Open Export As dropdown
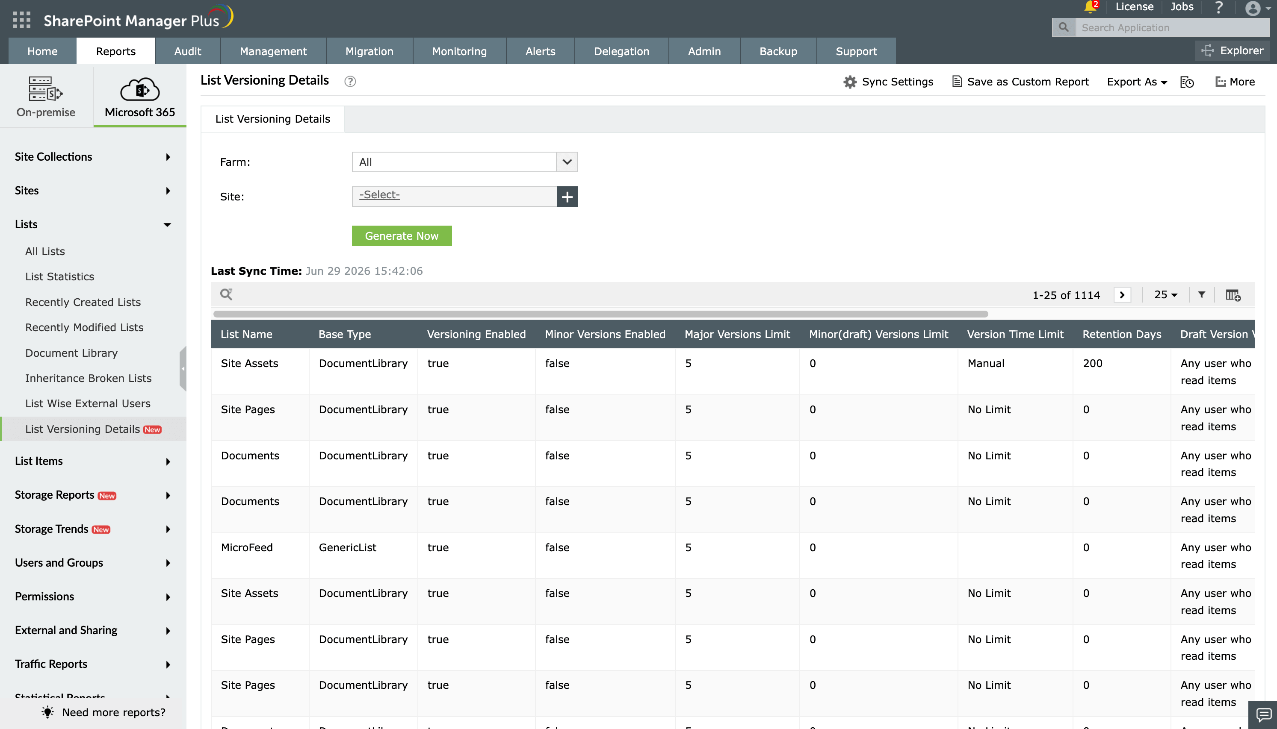The image size is (1277, 729). pos(1137,82)
